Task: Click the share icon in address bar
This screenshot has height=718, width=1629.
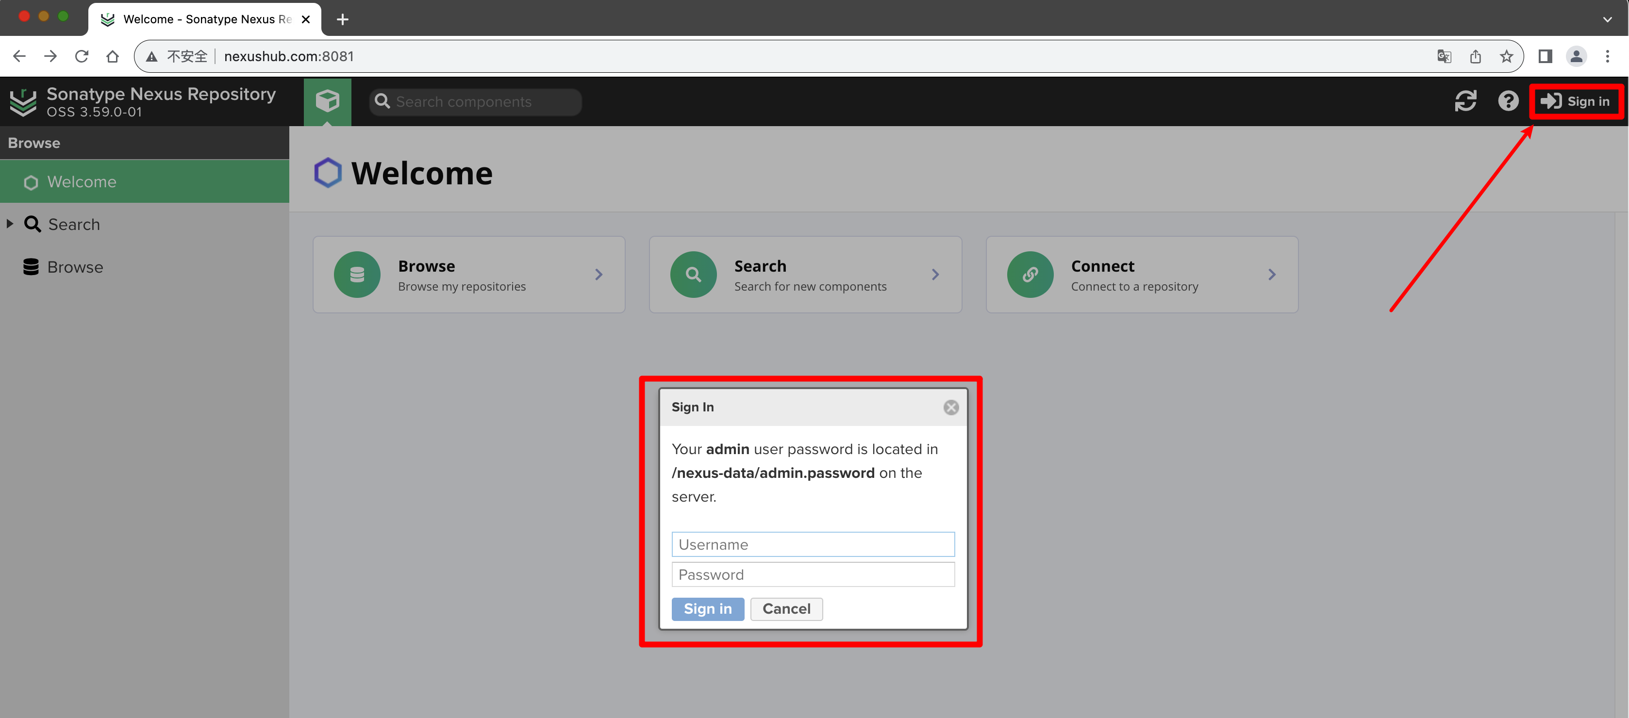Action: (x=1475, y=56)
